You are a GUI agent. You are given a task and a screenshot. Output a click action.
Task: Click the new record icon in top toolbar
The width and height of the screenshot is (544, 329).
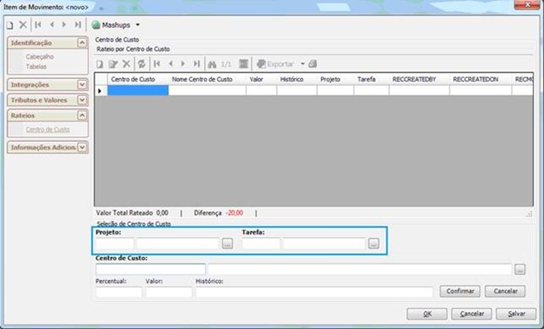pos(10,25)
